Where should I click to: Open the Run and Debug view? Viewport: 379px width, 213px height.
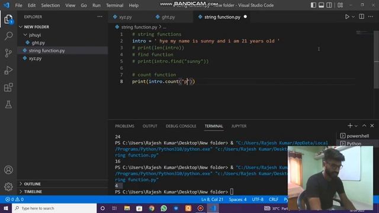pos(8,70)
